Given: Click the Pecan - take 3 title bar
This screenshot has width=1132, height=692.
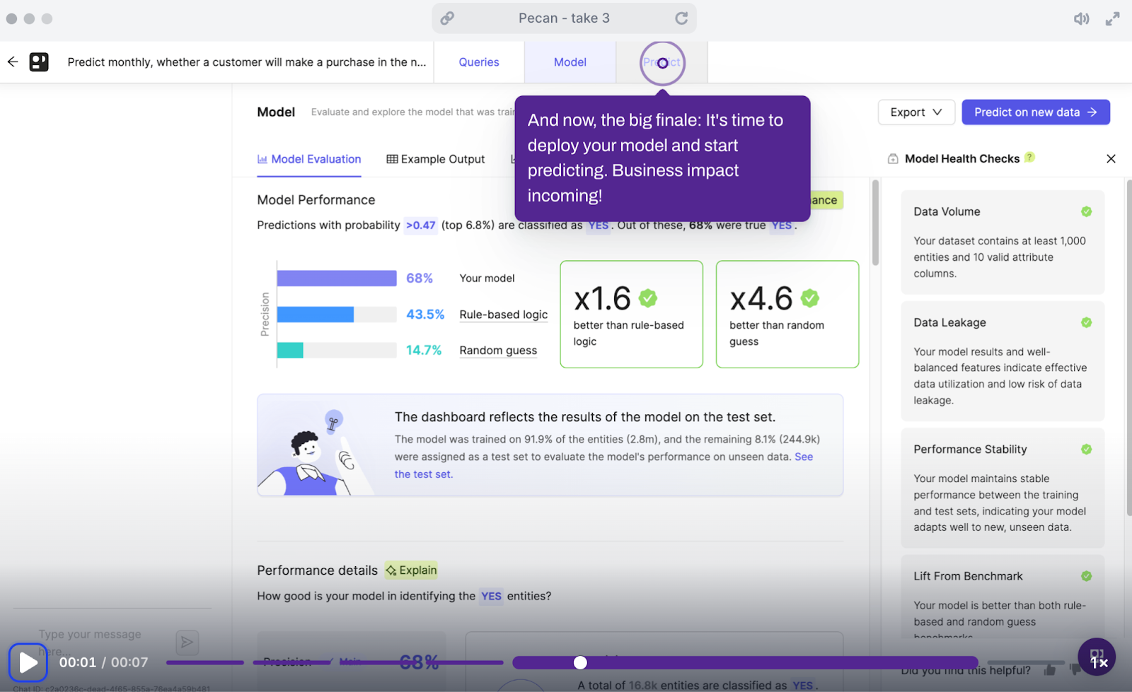Looking at the screenshot, I should point(564,18).
